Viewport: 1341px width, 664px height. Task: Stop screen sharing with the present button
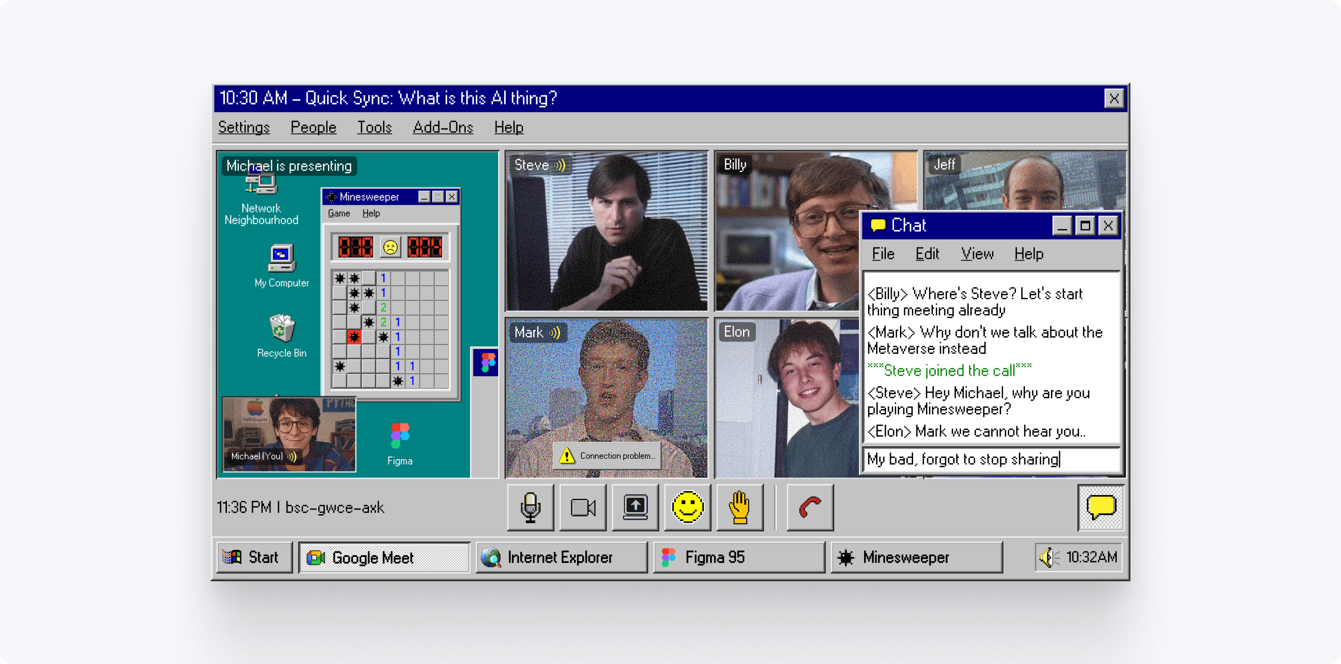tap(635, 507)
